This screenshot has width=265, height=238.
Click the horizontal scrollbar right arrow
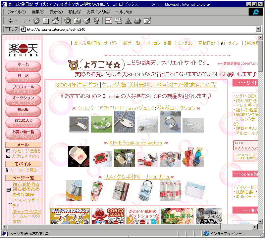click(255, 227)
